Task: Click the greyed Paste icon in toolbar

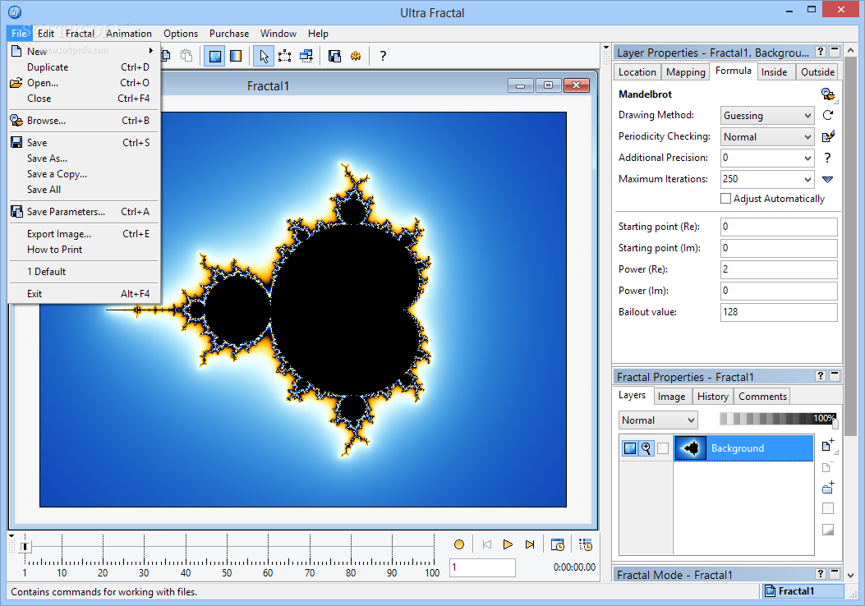Action: 186,56
